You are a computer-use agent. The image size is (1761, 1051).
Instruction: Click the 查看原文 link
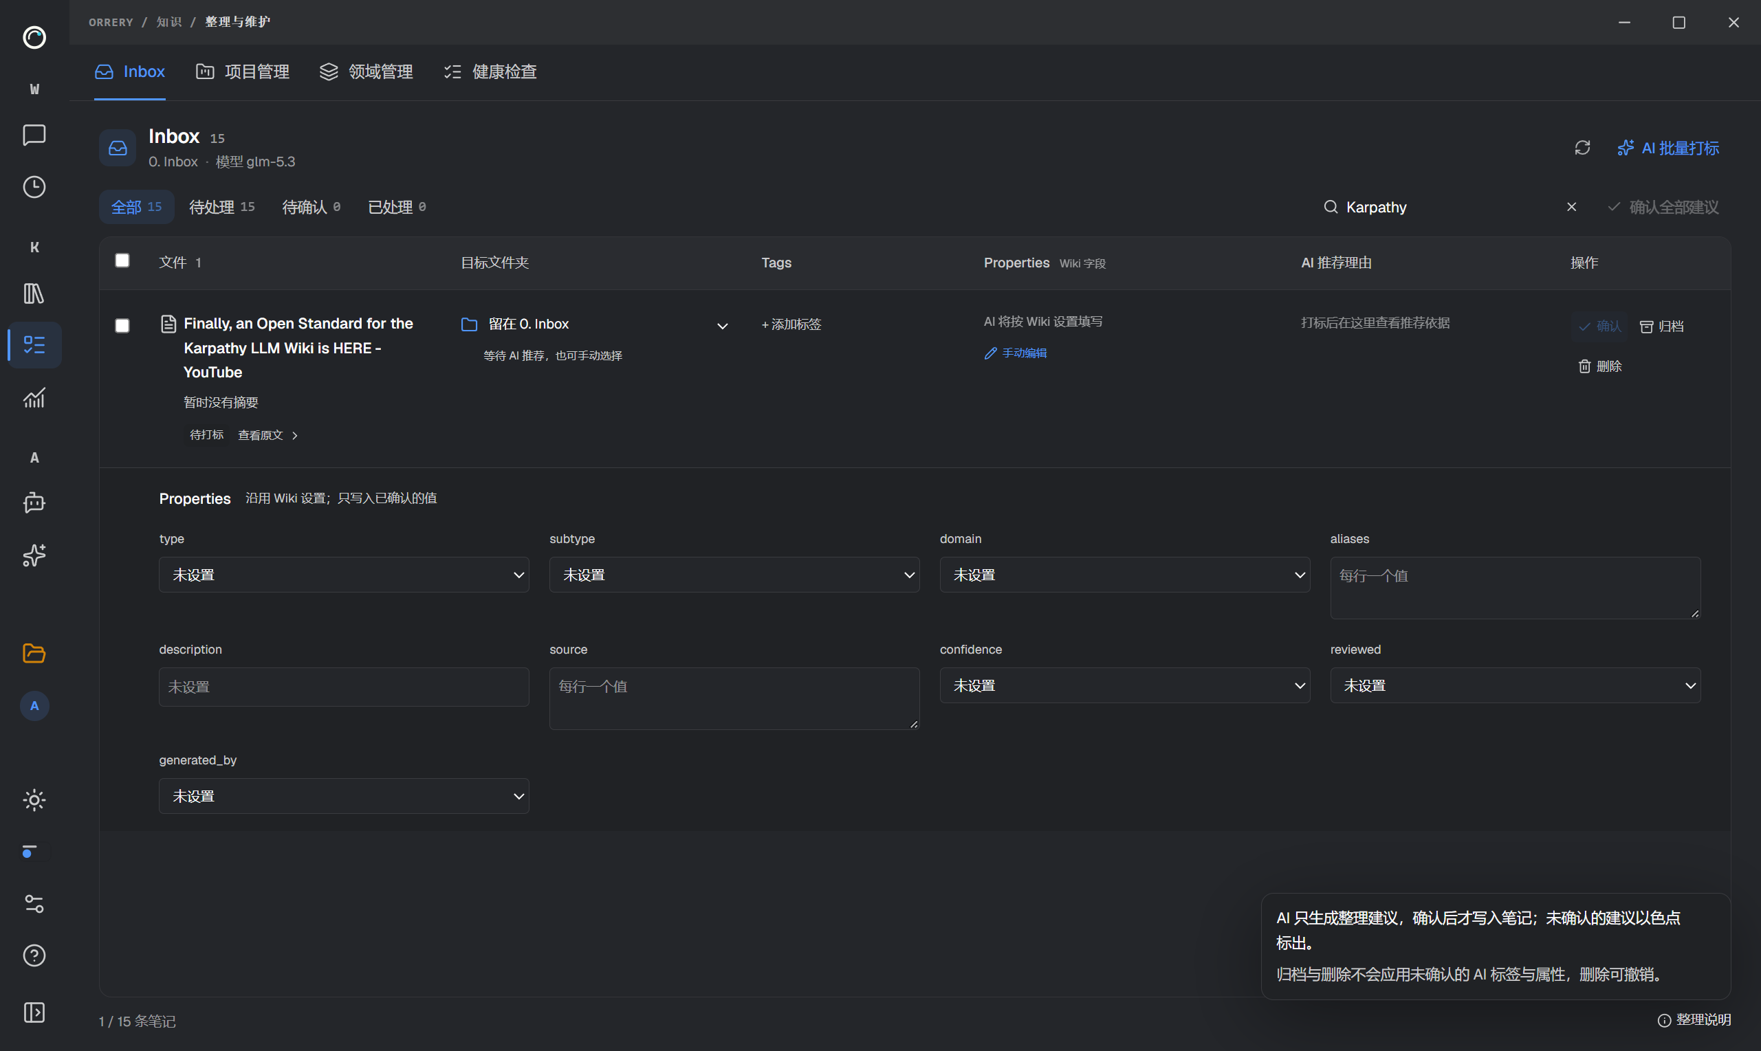click(x=267, y=435)
